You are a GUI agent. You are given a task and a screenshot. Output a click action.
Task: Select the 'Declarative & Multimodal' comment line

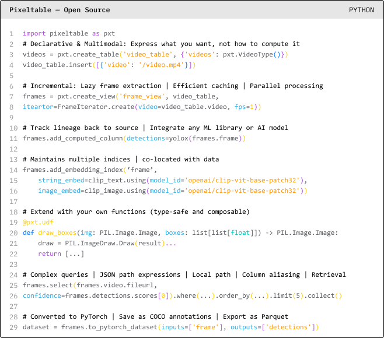161,44
